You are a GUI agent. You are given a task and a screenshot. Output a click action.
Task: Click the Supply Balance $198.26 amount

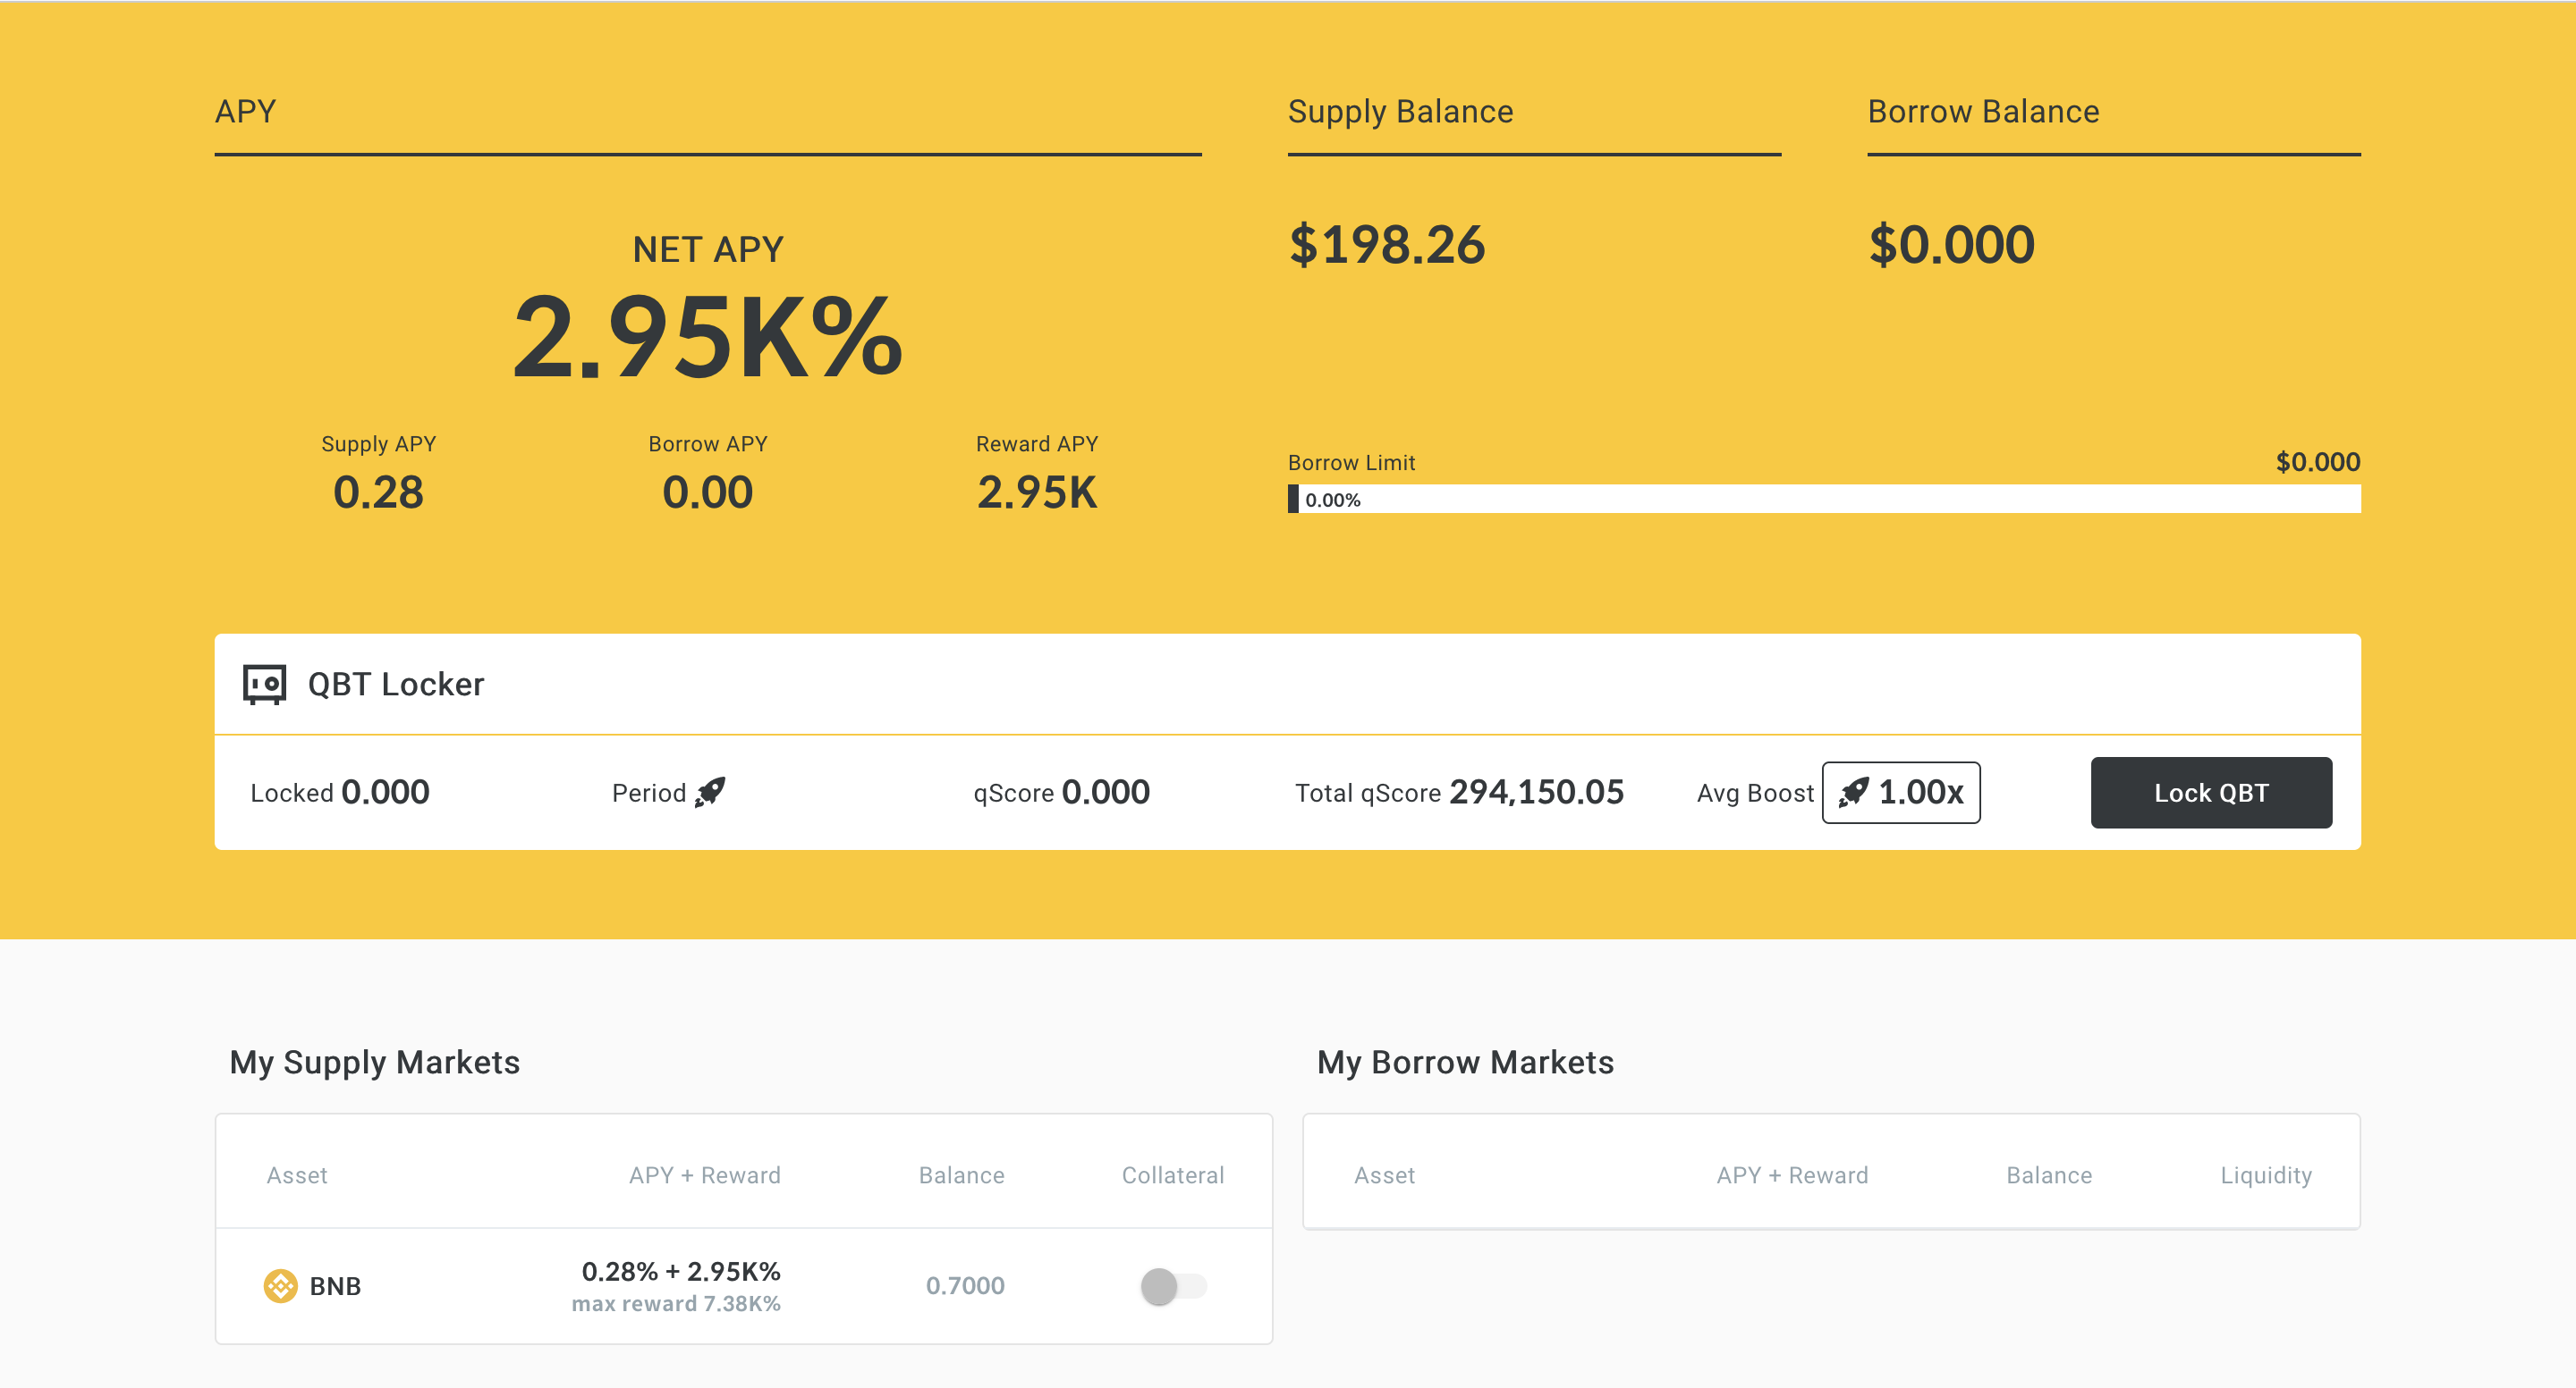click(x=1386, y=245)
